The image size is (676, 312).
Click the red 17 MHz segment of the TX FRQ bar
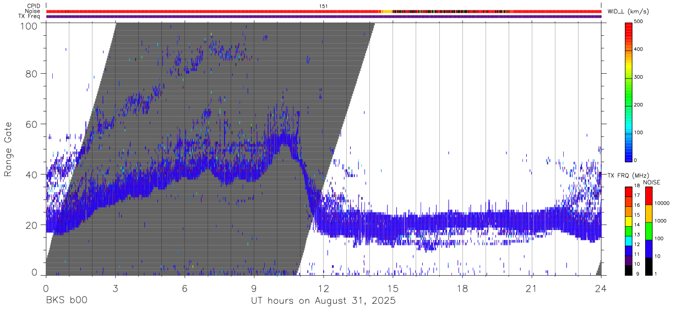coord(629,192)
